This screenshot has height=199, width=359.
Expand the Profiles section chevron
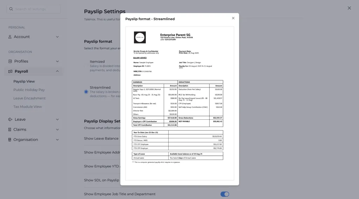coord(57,61)
